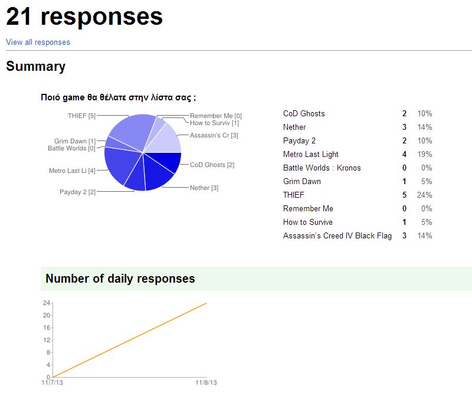Click 'Remember Me' in the results table
Viewport: 472px width, 393px height.
[x=308, y=208]
